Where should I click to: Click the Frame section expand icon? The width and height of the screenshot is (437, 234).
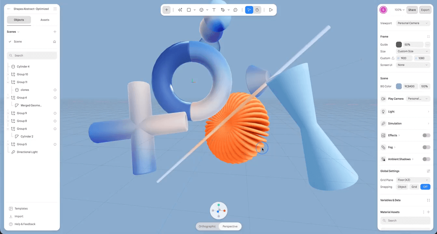(x=428, y=37)
